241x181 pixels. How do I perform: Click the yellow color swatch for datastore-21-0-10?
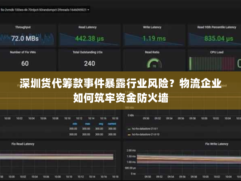pos(129,135)
